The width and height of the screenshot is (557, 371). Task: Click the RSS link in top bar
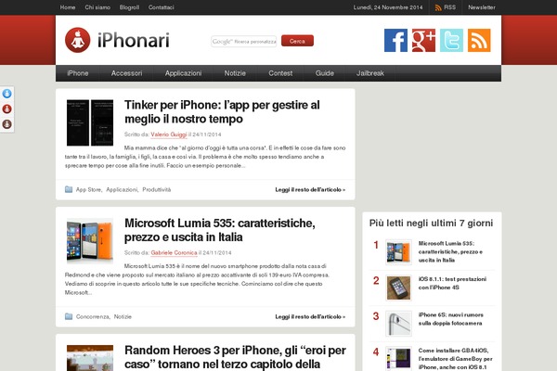pos(446,7)
